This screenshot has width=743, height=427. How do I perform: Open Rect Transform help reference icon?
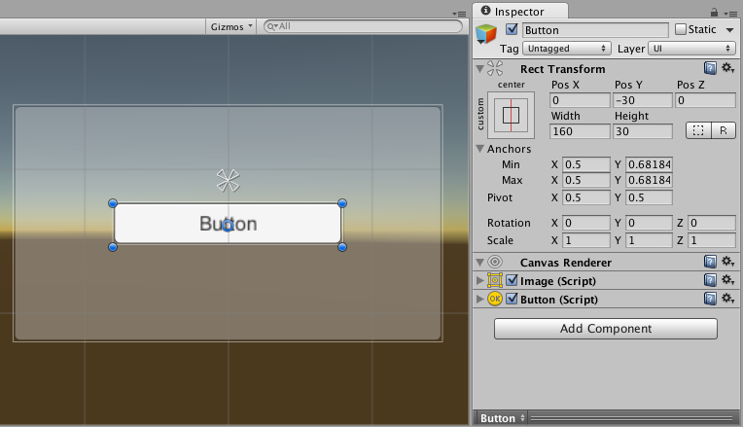coord(710,68)
